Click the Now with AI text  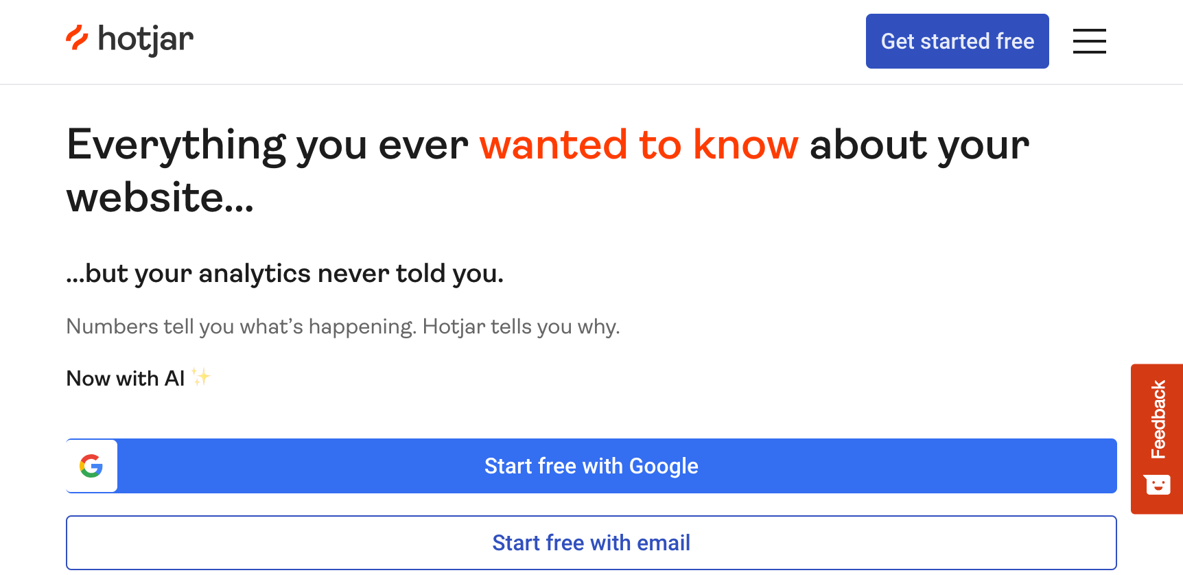126,378
